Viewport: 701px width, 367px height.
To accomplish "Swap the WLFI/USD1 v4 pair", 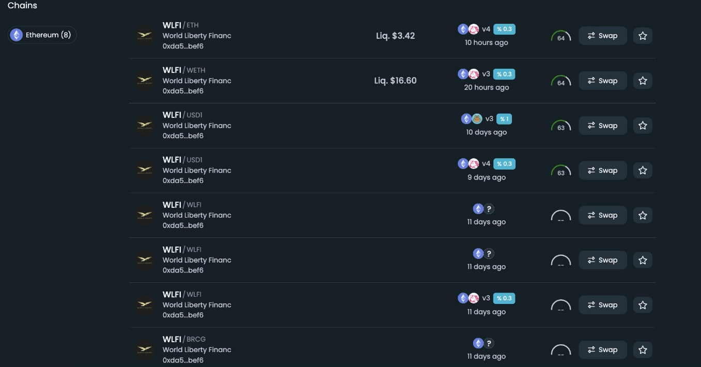I will coord(603,171).
